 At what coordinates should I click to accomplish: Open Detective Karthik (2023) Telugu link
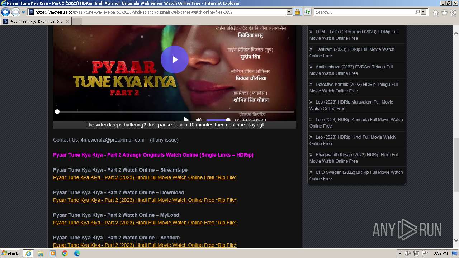(354, 87)
